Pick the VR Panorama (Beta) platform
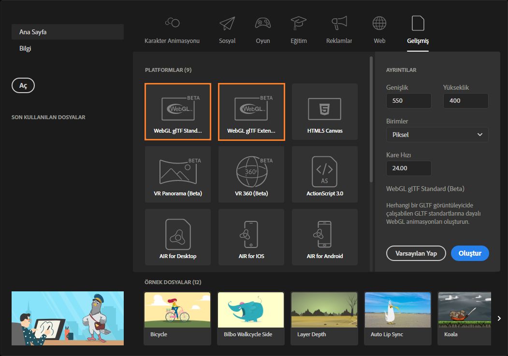Screen dimensions: 508x356 coord(178,174)
